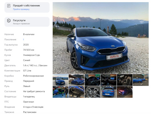This screenshot has width=151, height=114.
Task: Click the Госуслуги logo icon
Action: pyautogui.click(x=9, y=21)
